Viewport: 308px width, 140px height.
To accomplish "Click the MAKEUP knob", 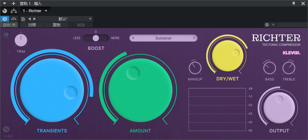I will point(195,68).
